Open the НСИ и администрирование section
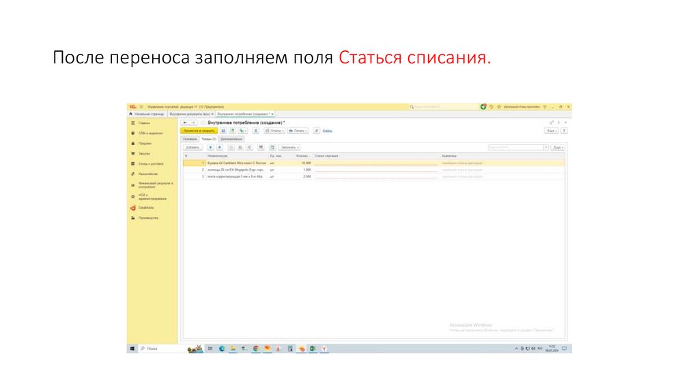The height and width of the screenshot is (391, 699). point(152,197)
